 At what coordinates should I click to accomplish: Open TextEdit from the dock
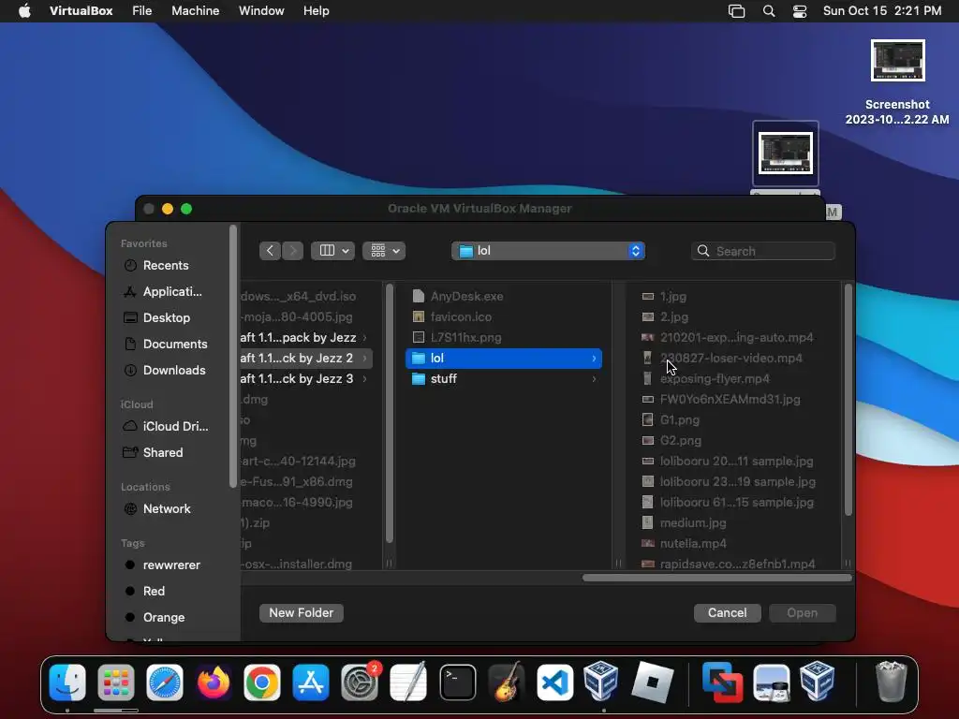point(408,682)
